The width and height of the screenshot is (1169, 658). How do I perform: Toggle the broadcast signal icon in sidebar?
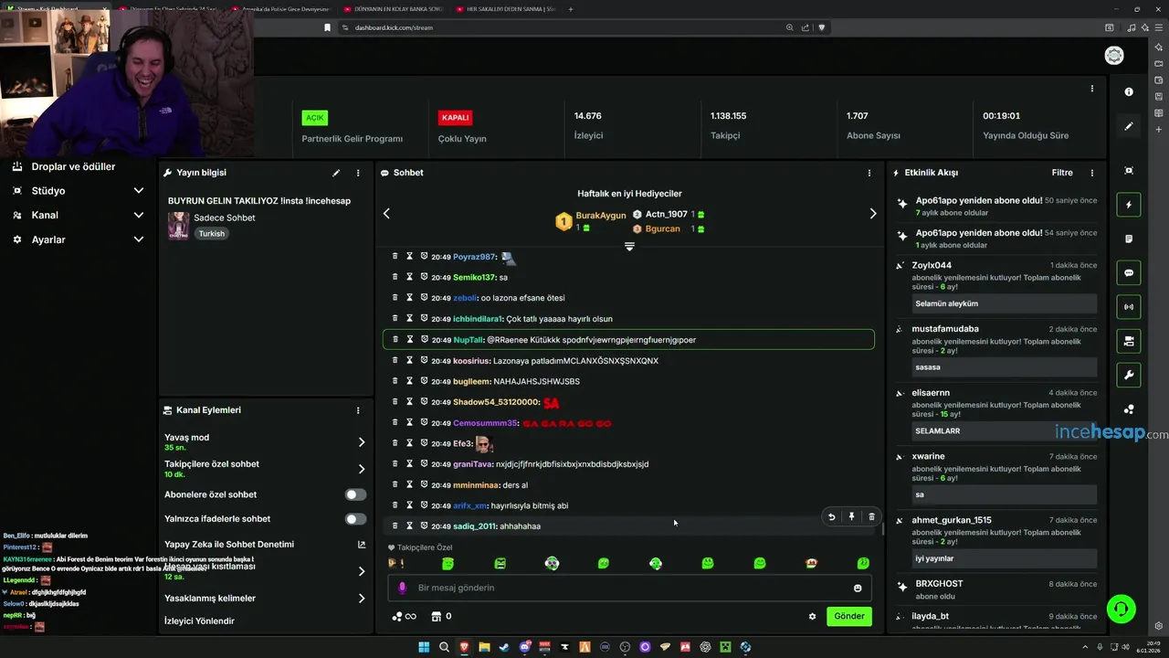coord(1129,307)
